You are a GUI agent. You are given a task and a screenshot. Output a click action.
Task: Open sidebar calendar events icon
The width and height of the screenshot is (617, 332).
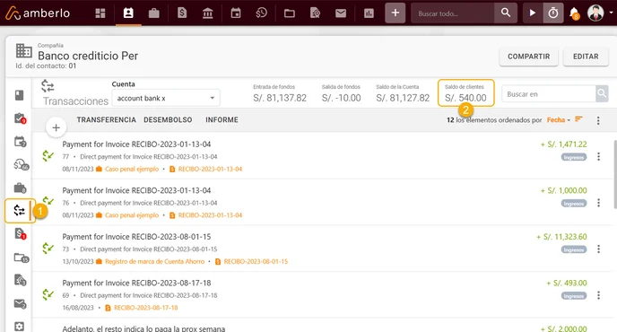(x=20, y=142)
